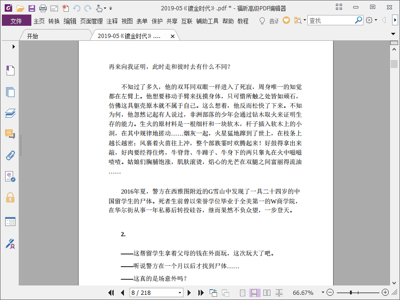The height and width of the screenshot is (300, 400).
Task: Open the 保护 tab
Action: [157, 21]
